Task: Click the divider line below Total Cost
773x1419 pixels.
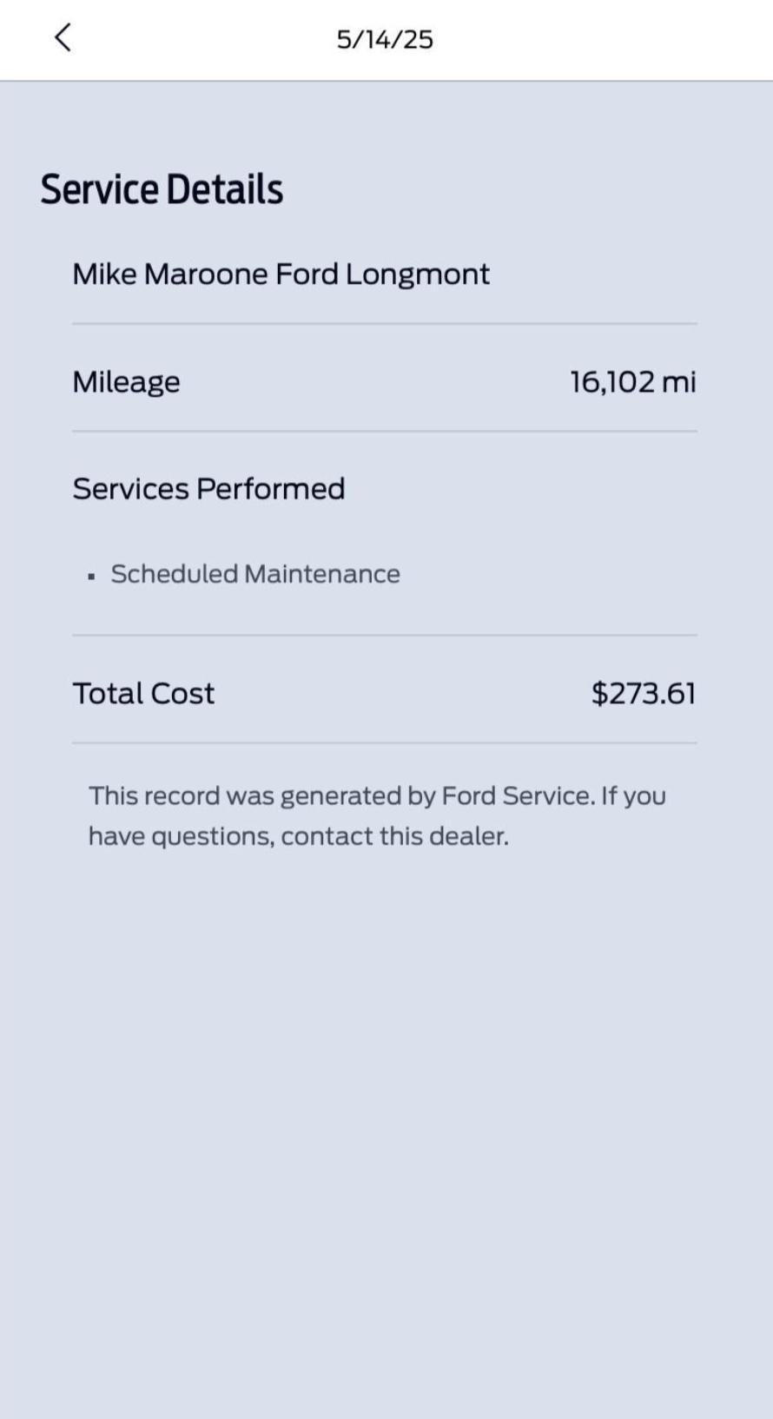Action: pyautogui.click(x=385, y=742)
